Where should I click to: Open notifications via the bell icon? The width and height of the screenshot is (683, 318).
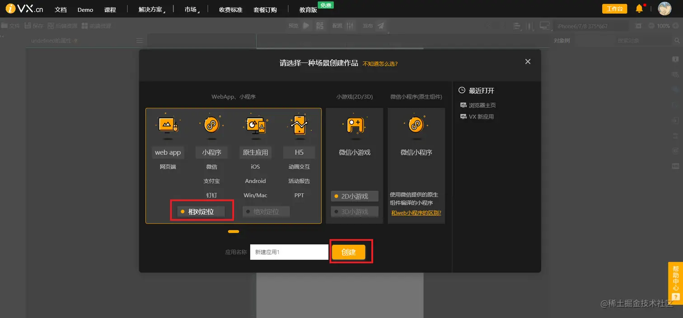[639, 8]
